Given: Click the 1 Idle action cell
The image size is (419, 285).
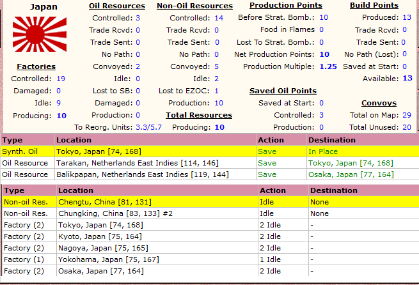Looking at the screenshot, I should pyautogui.click(x=283, y=259).
